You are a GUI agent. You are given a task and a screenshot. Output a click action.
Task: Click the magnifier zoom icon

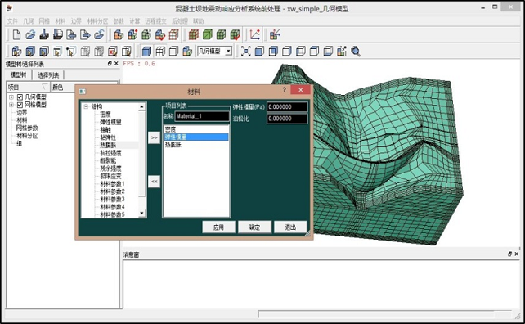pyautogui.click(x=356, y=52)
